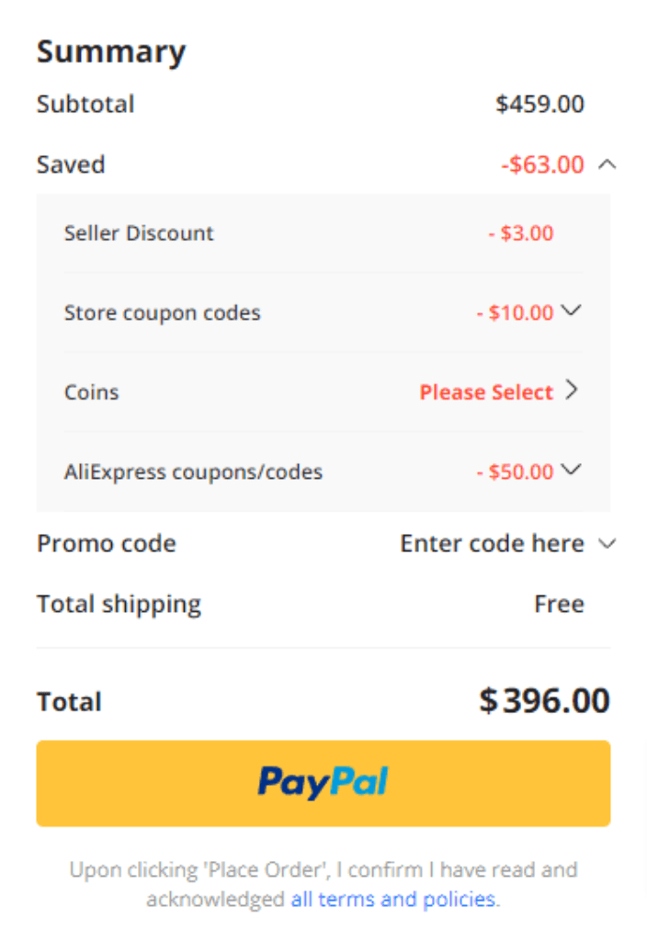Screen dimensions: 647x941
Task: Click Please Select for Coins
Action: tap(486, 391)
